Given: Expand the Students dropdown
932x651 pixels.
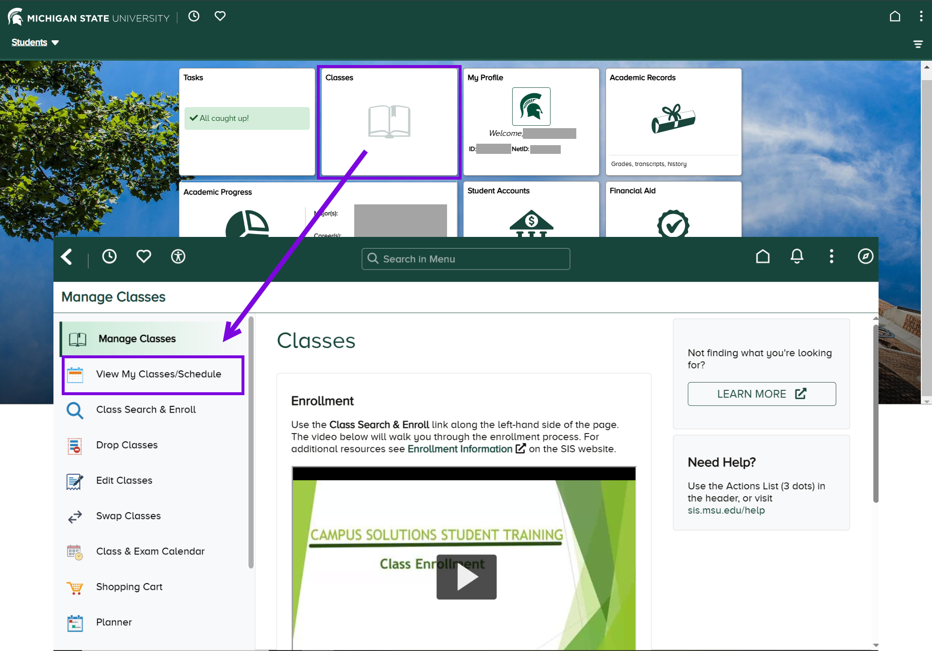Looking at the screenshot, I should point(34,42).
